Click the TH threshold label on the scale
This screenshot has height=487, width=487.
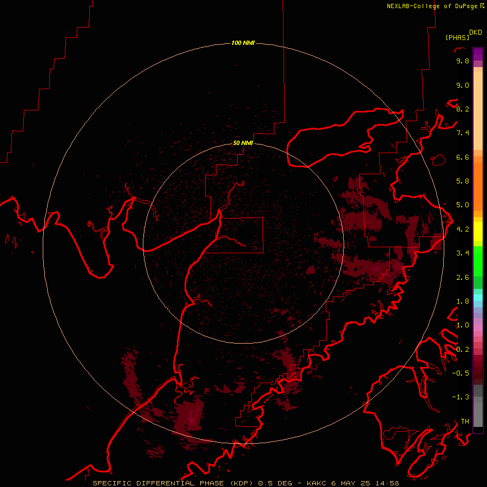click(x=465, y=421)
